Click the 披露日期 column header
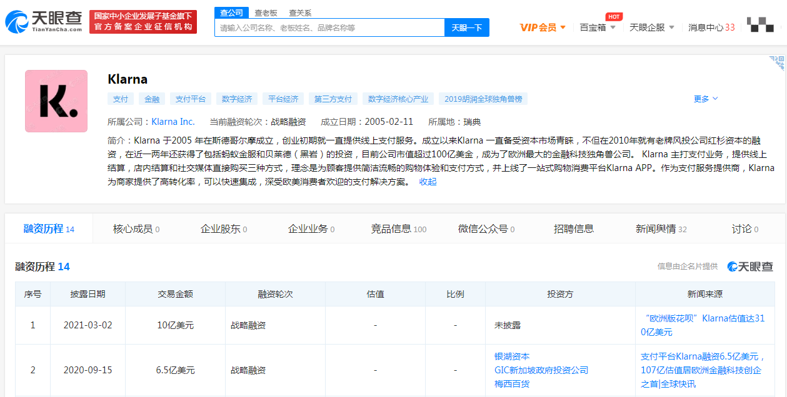The image size is (787, 397). tap(88, 294)
